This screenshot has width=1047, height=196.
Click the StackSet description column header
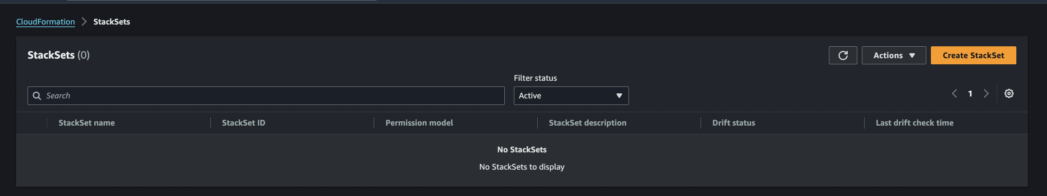point(588,123)
